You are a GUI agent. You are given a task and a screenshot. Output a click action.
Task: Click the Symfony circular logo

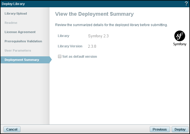[180, 36]
